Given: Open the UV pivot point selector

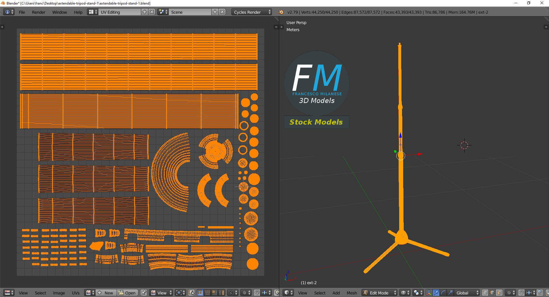Looking at the screenshot, I should click(x=180, y=293).
